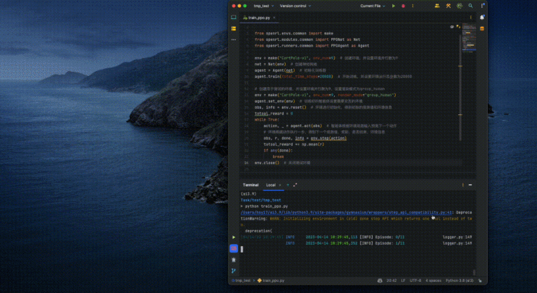Hide the Terminal panel
The image size is (537, 293).
[470, 185]
